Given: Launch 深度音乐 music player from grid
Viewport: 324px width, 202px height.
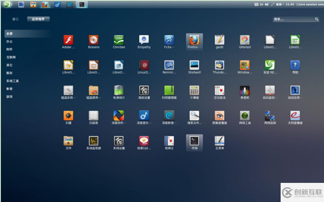Looking at the screenshot, I should [144, 116].
